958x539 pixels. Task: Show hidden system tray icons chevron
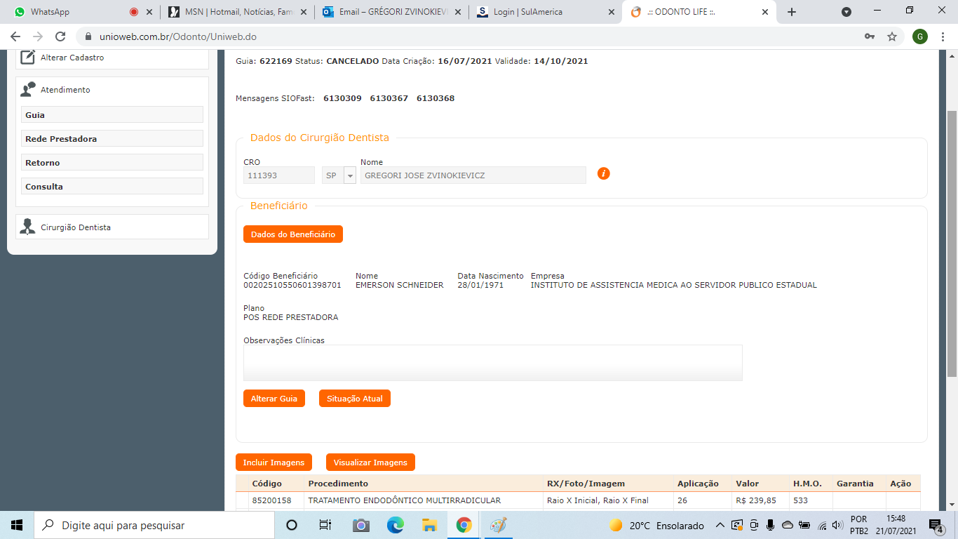click(x=720, y=525)
